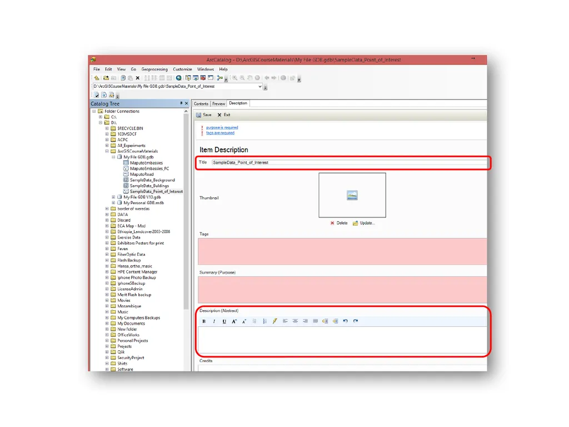Image resolution: width=569 pixels, height=427 pixels.
Task: Click the Up One Level toolbar icon
Action: coord(97,78)
